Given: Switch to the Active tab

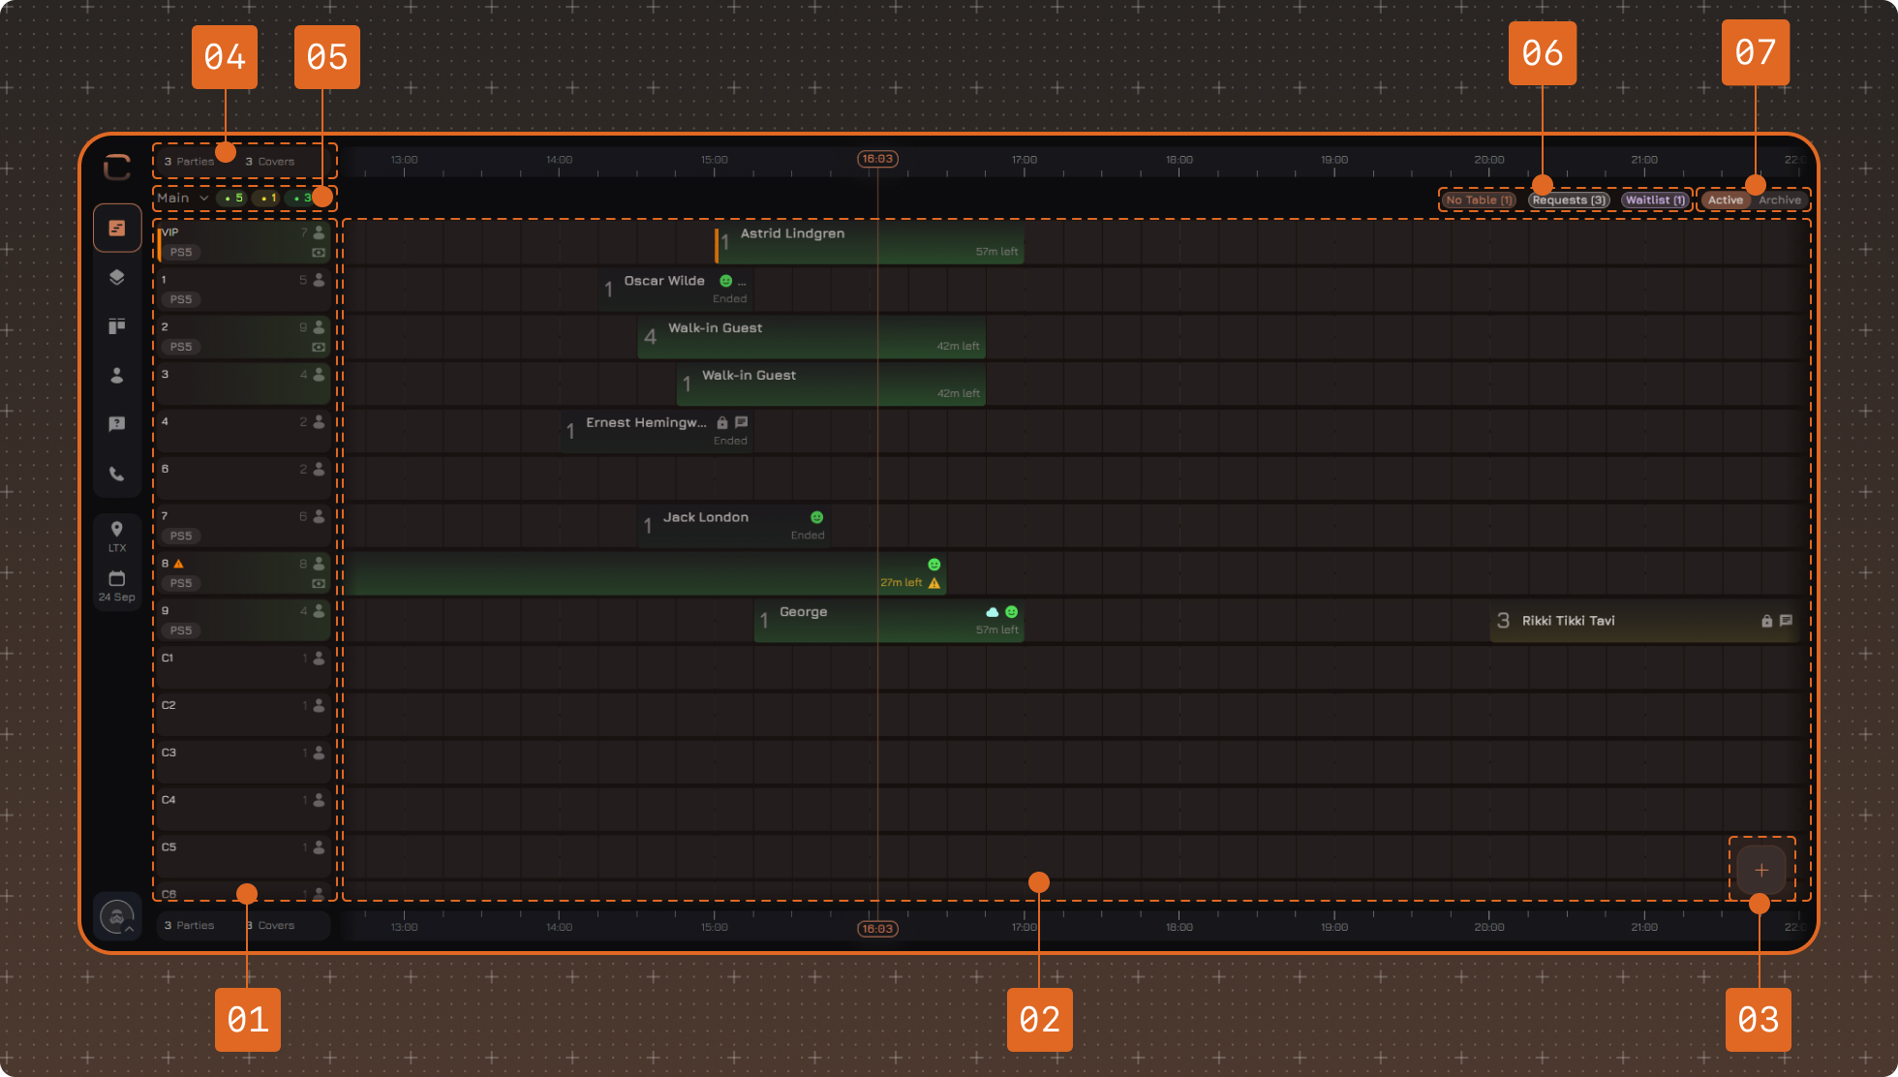Looking at the screenshot, I should point(1726,200).
